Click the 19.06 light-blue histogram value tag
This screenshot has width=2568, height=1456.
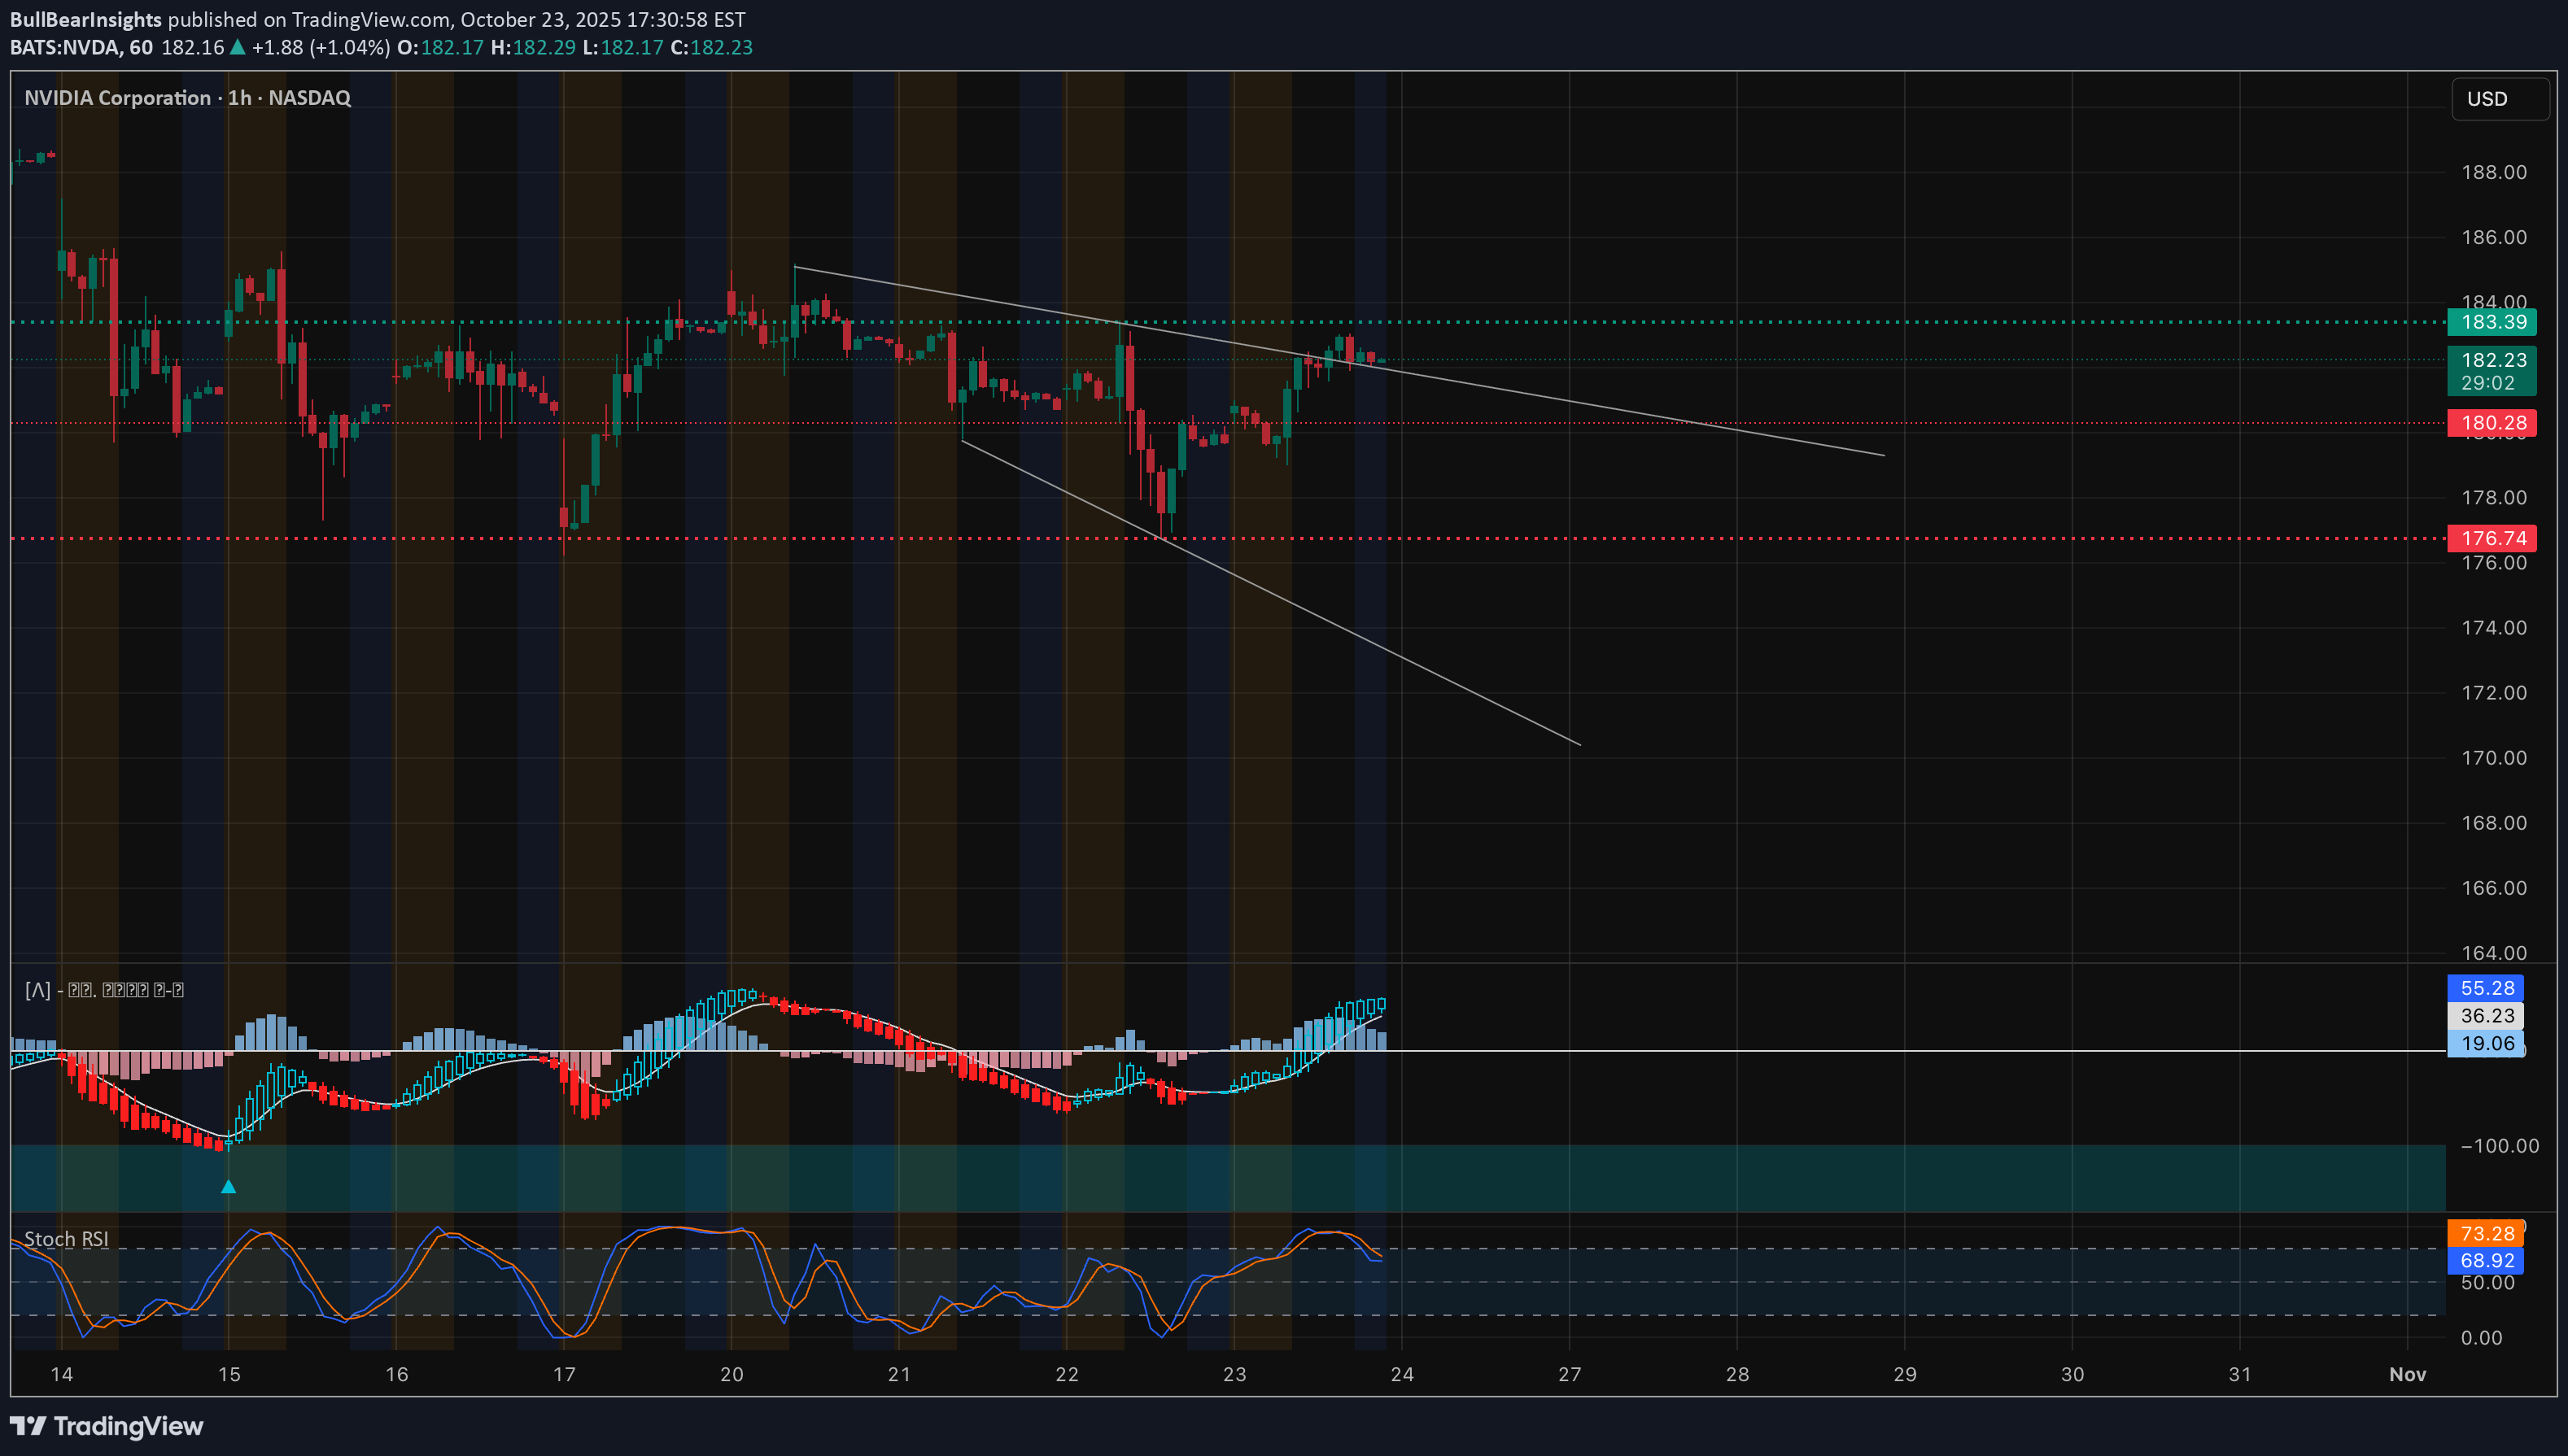click(2485, 1043)
